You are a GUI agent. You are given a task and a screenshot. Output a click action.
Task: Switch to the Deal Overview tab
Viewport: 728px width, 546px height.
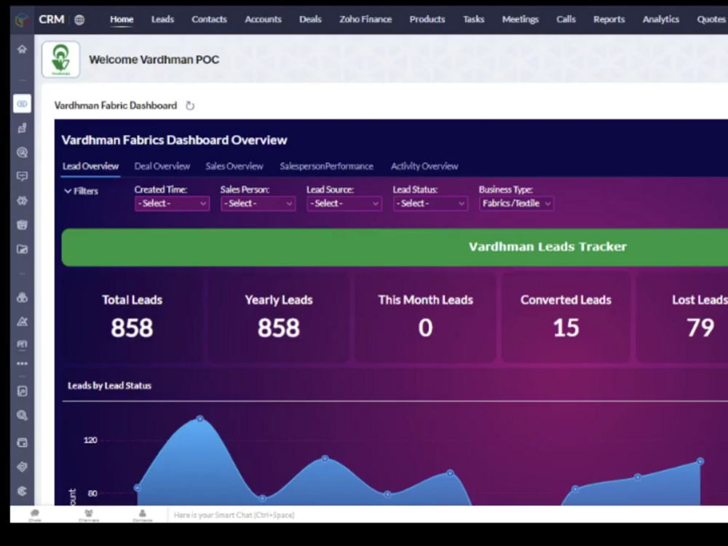tap(162, 166)
